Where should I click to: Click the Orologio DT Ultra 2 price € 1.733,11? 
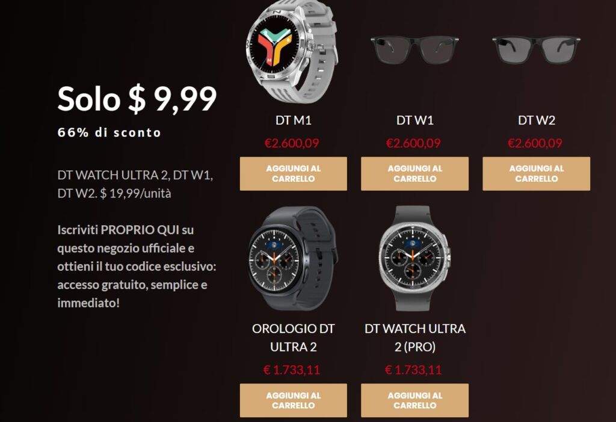click(x=292, y=370)
